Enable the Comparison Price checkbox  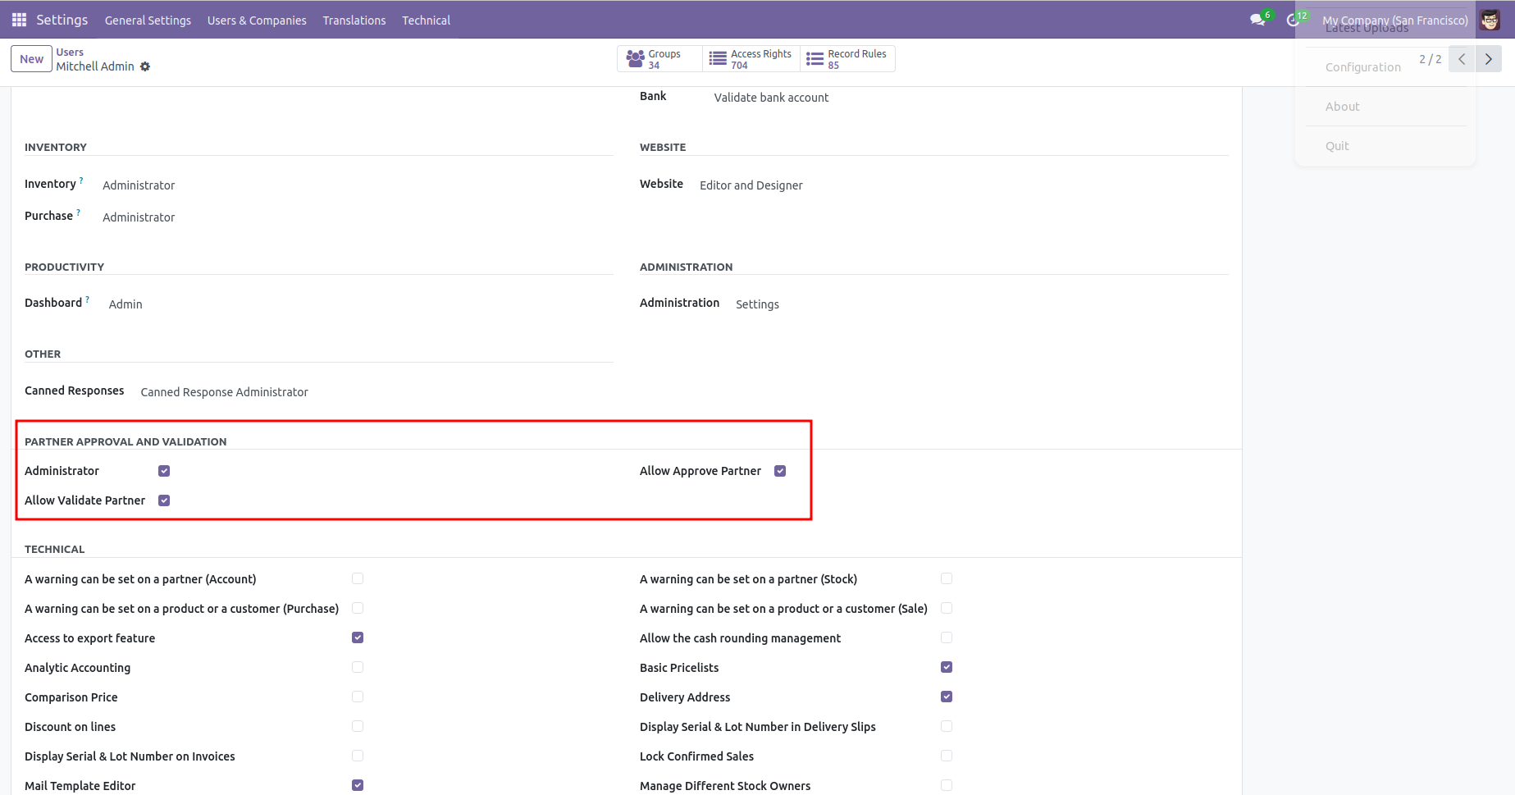pos(358,697)
